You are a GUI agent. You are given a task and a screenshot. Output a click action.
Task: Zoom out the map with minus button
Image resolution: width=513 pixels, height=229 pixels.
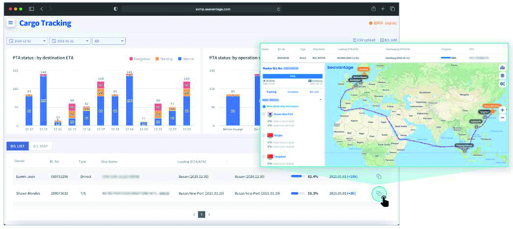click(502, 117)
